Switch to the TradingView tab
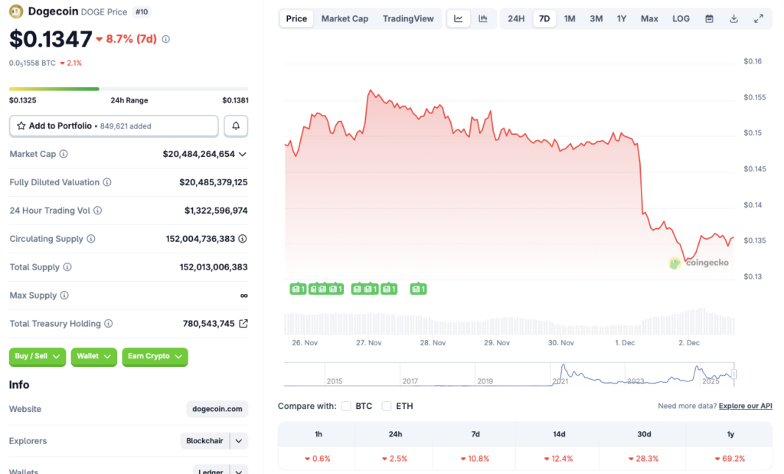 [x=408, y=18]
